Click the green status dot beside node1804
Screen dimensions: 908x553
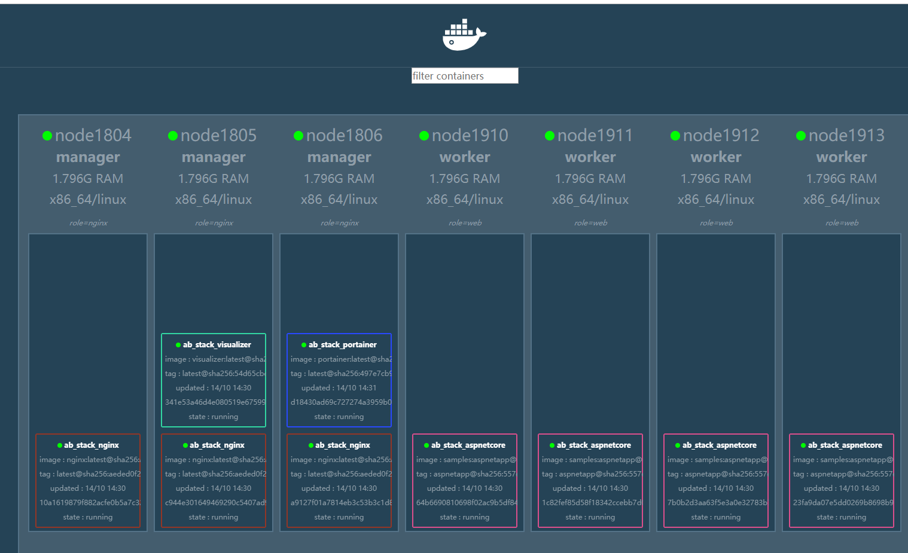47,136
